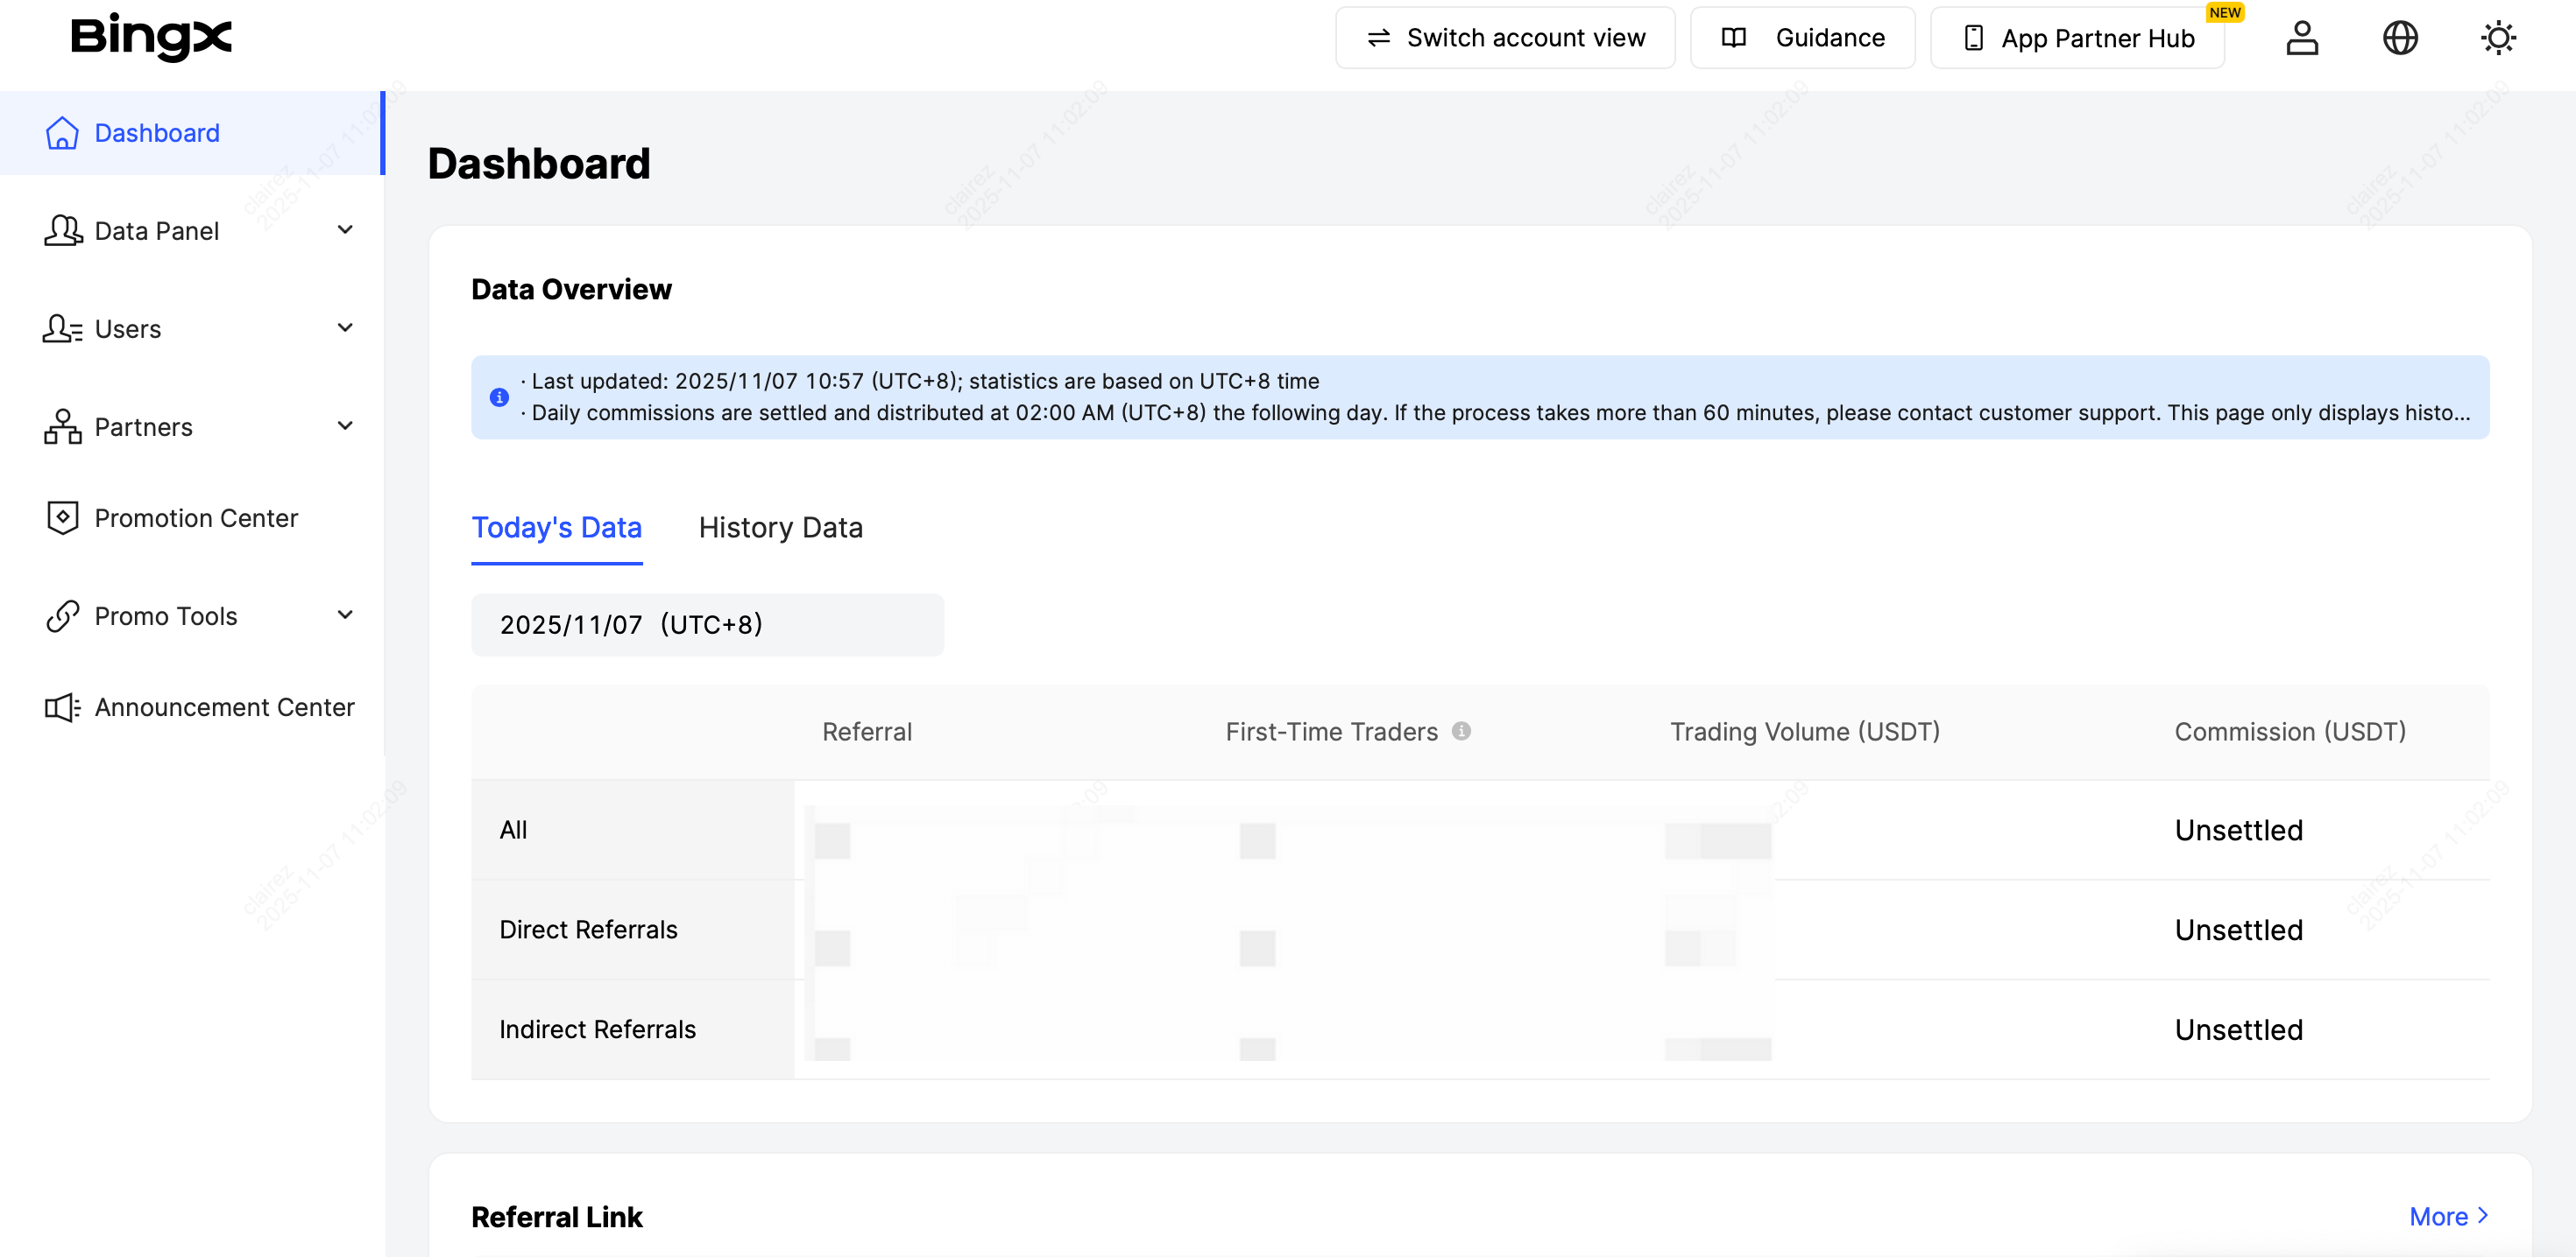Switch to the History Data tab

click(x=780, y=528)
